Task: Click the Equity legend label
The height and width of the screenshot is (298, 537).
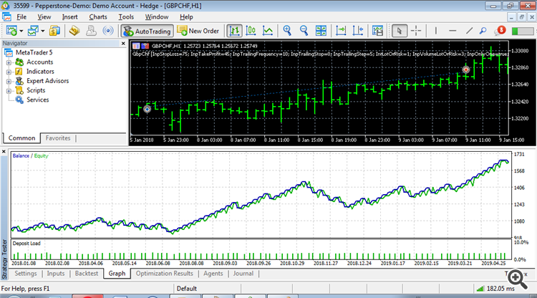Action: click(x=41, y=155)
